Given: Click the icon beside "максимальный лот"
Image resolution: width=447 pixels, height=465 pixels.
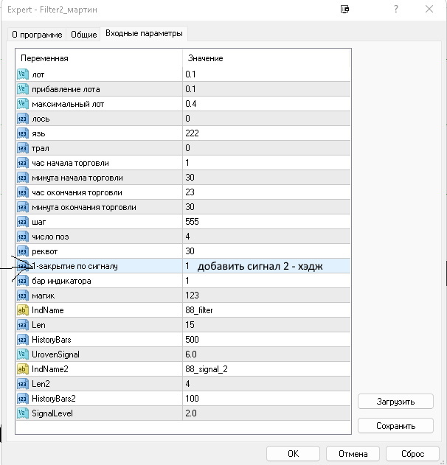Looking at the screenshot, I should click(x=22, y=104).
